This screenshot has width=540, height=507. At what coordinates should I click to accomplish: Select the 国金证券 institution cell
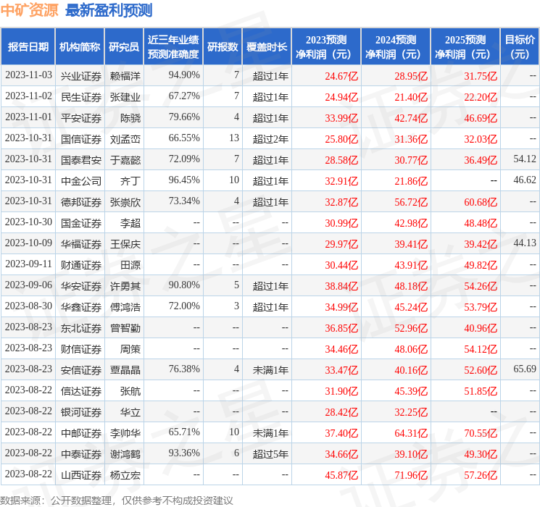coord(81,222)
